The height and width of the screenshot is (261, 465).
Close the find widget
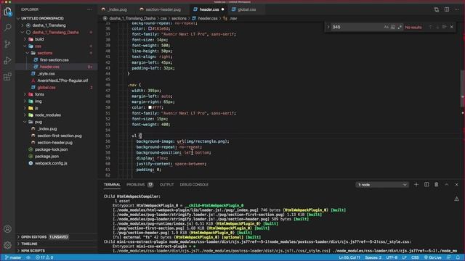452,27
